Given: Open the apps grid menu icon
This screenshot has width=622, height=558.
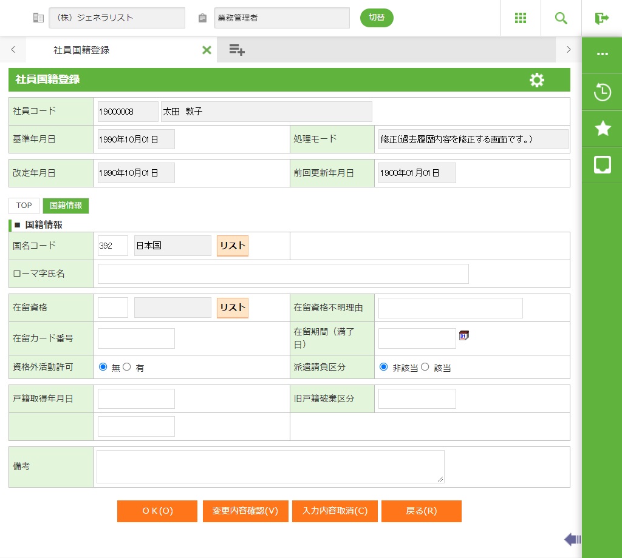Looking at the screenshot, I should tap(520, 18).
